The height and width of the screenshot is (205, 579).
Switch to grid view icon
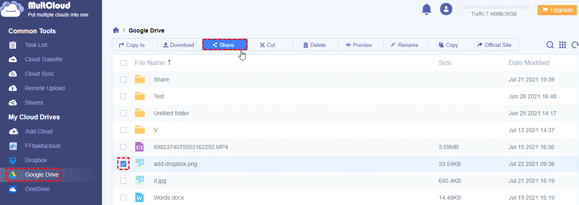[563, 45]
